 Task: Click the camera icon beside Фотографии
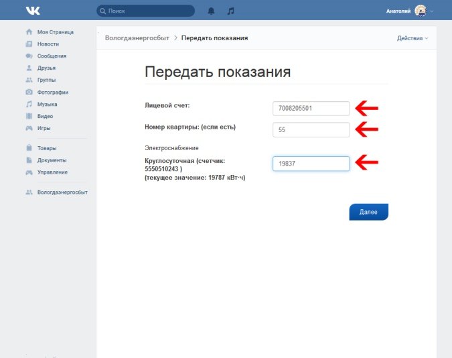[x=29, y=92]
